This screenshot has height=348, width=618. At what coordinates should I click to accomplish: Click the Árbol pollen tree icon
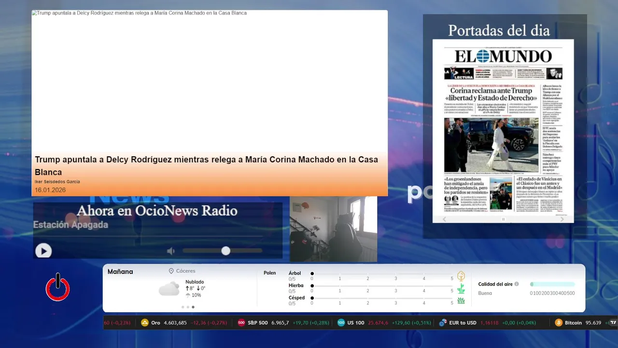tap(461, 276)
